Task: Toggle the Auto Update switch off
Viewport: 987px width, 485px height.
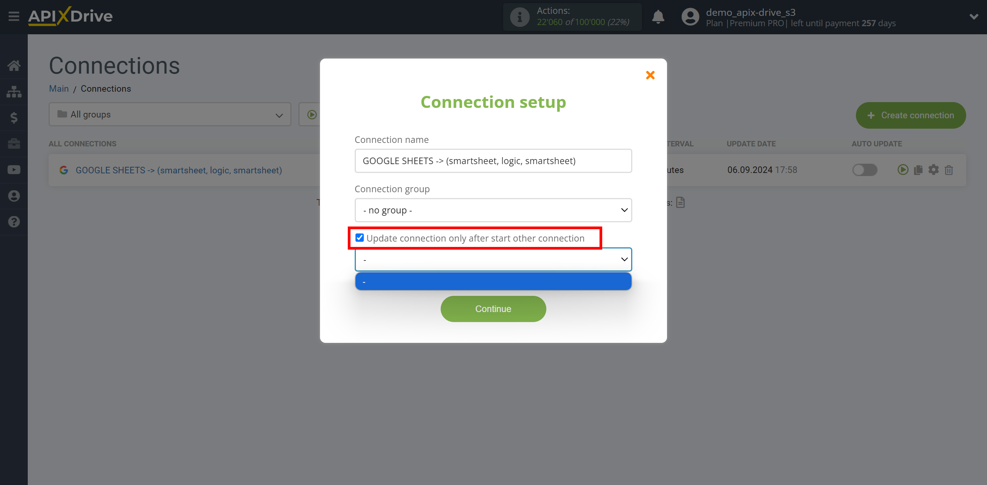Action: [x=865, y=170]
